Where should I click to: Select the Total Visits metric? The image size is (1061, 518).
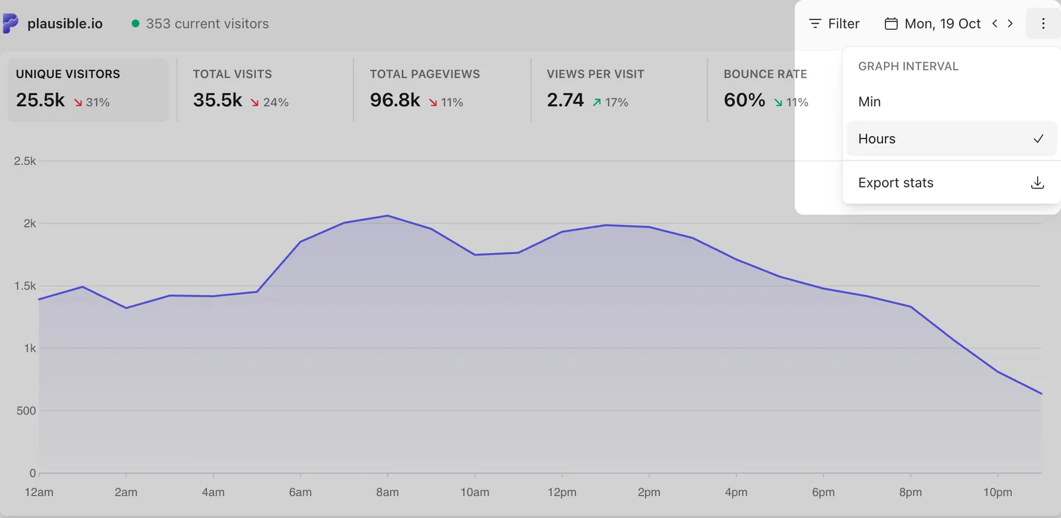265,90
